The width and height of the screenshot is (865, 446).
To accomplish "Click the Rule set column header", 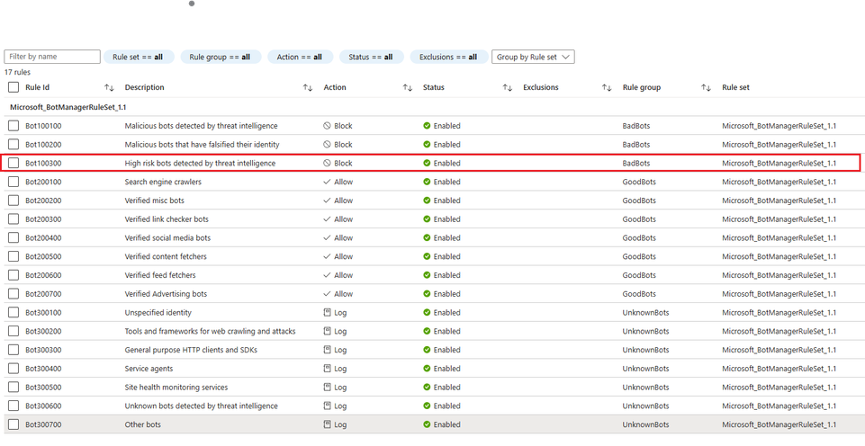I will click(735, 87).
